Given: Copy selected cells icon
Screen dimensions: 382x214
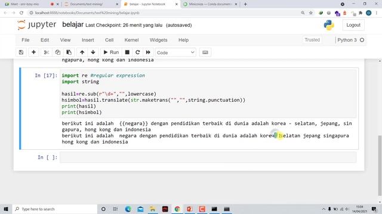Looking at the screenshot, I should 57,52.
